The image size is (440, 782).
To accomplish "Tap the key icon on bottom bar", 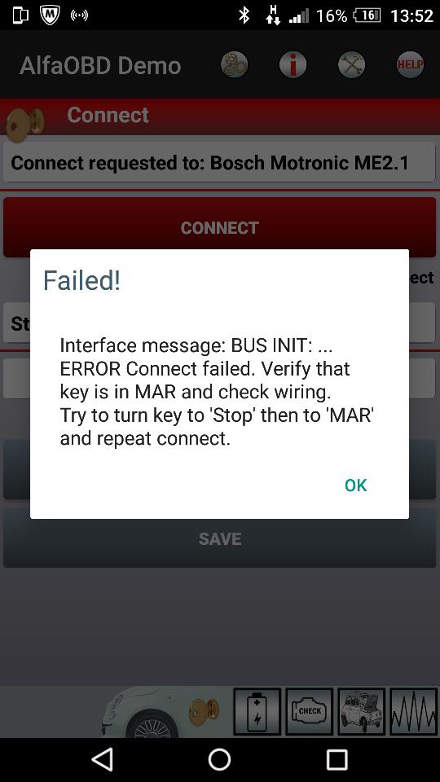I will click(x=204, y=712).
